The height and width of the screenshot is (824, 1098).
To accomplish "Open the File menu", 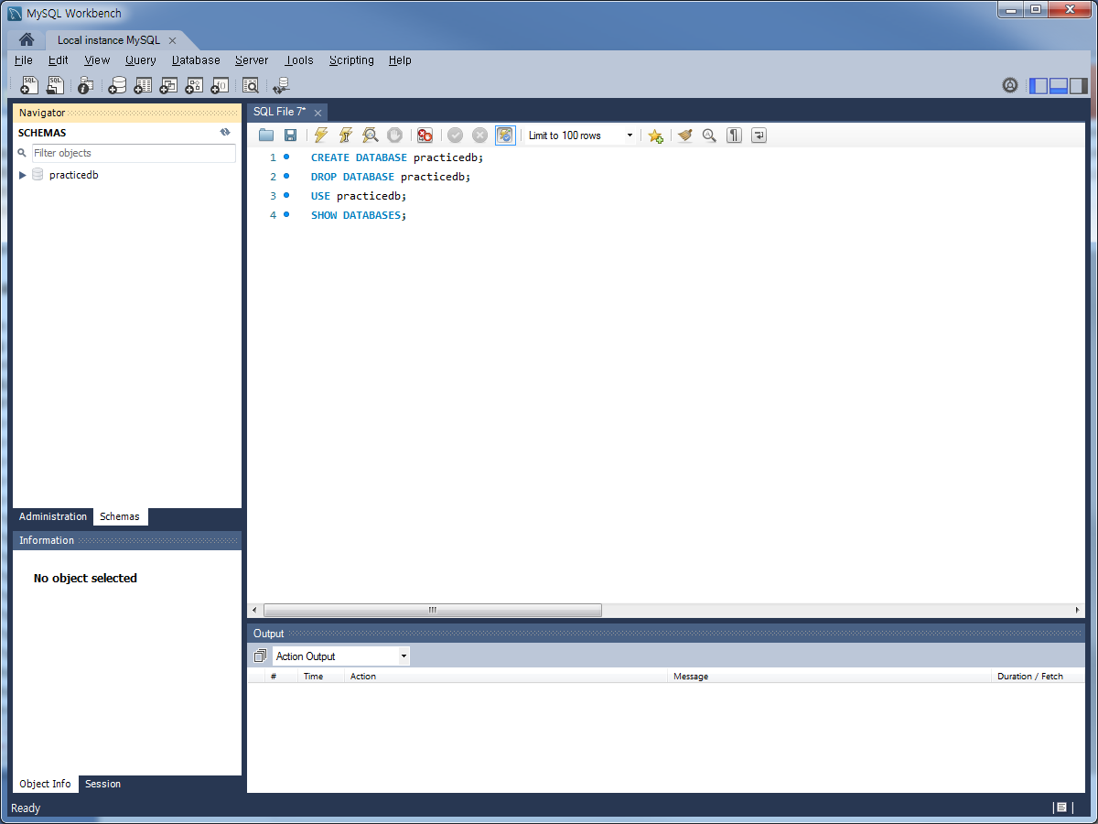I will coord(24,60).
